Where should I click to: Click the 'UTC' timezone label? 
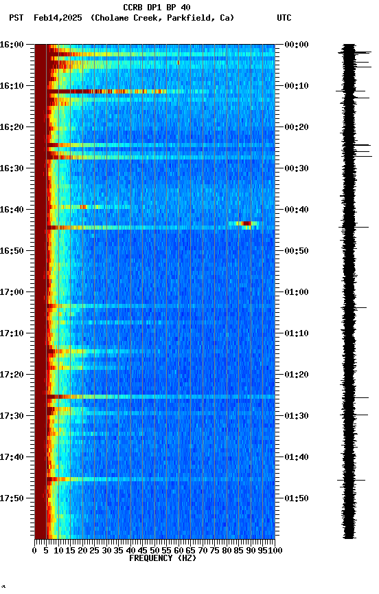click(x=284, y=18)
